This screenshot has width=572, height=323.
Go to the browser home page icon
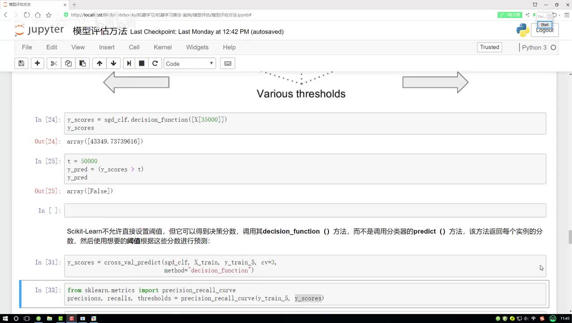(x=38, y=15)
